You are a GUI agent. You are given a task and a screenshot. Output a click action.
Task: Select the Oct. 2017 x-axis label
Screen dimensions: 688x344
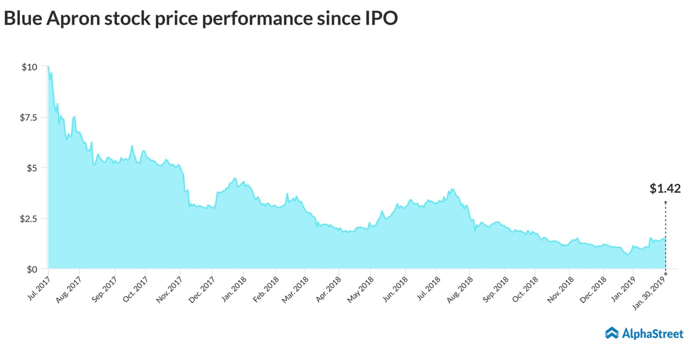coord(135,290)
